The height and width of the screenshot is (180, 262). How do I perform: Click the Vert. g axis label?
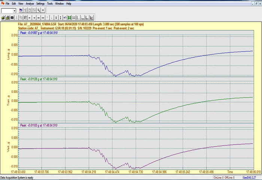click(x=9, y=147)
